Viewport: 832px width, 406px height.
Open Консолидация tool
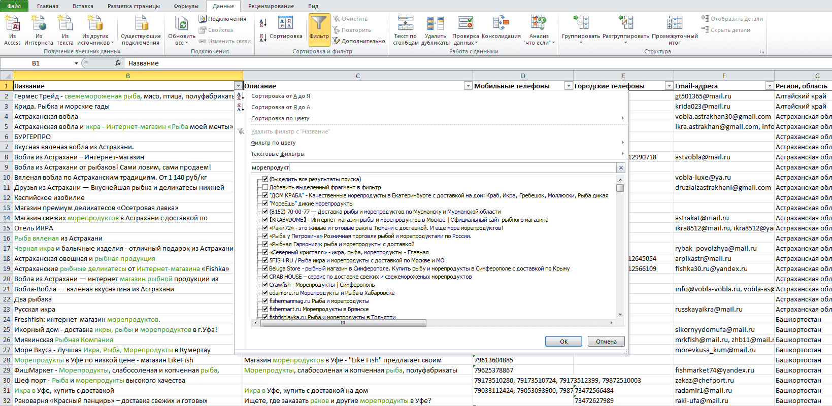[501, 28]
